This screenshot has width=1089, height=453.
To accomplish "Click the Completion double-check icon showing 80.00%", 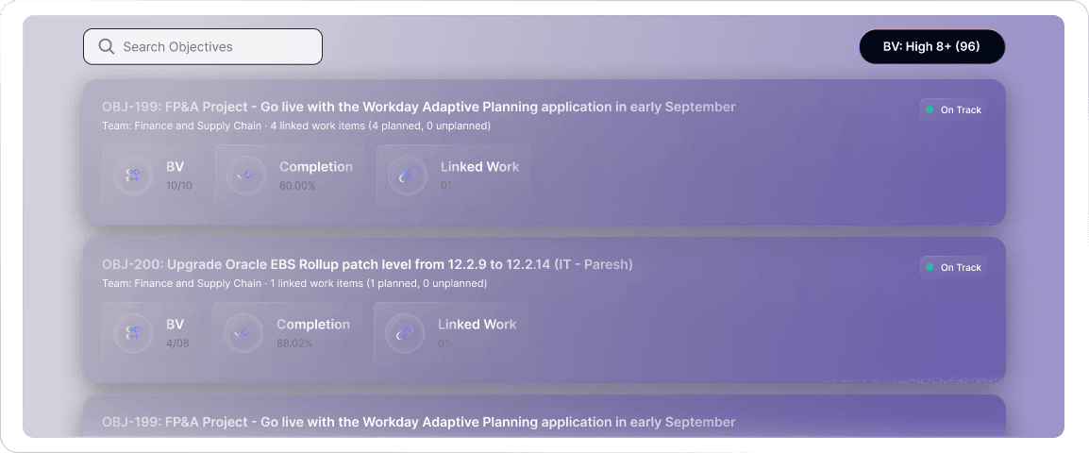I will 246,176.
